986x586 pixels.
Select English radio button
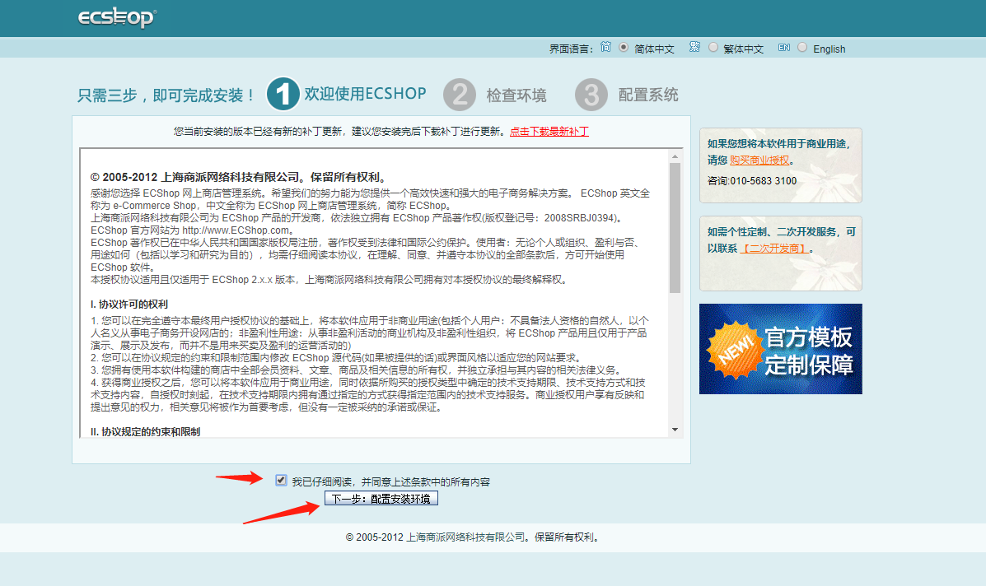click(802, 47)
